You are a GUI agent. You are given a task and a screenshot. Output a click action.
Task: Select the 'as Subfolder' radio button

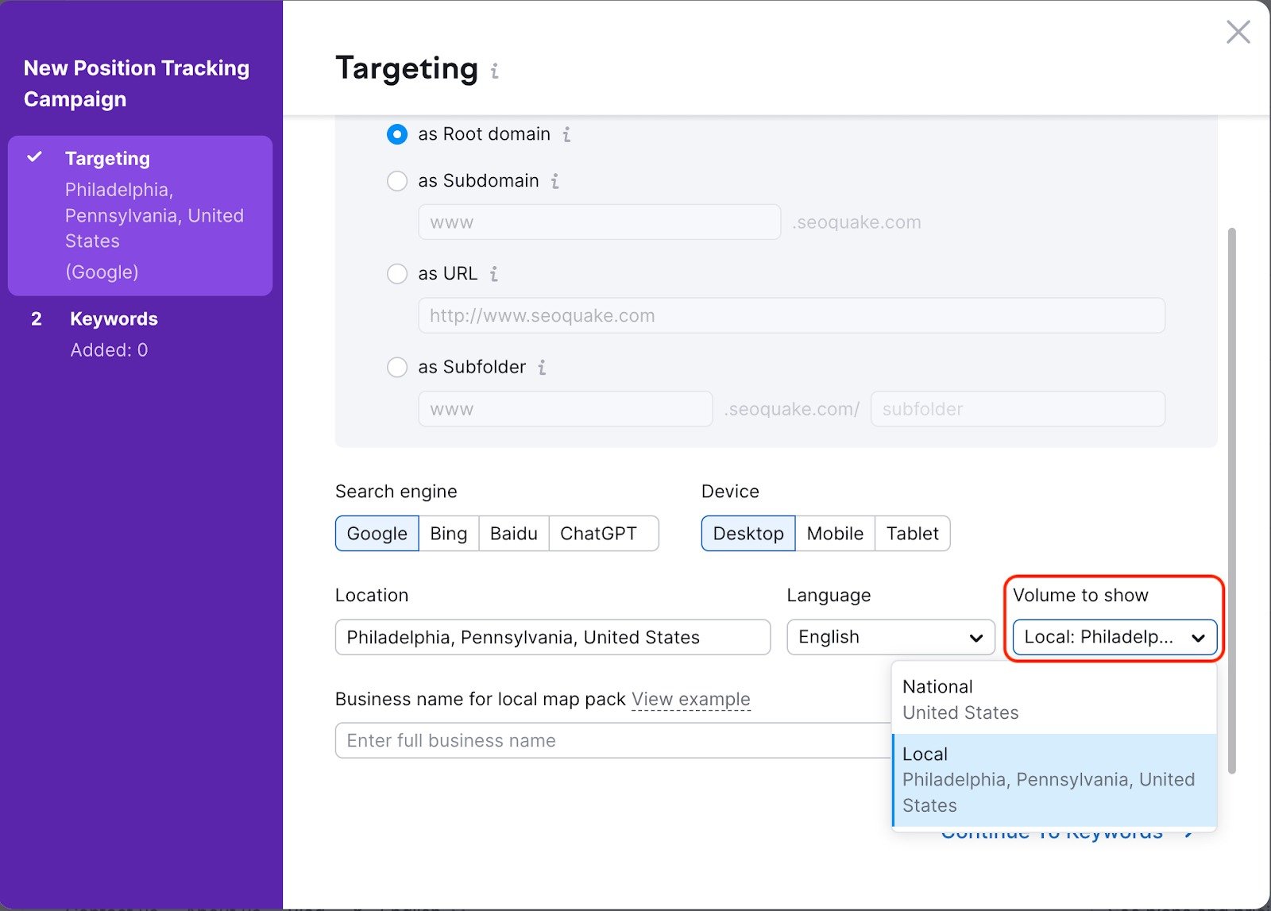click(397, 367)
